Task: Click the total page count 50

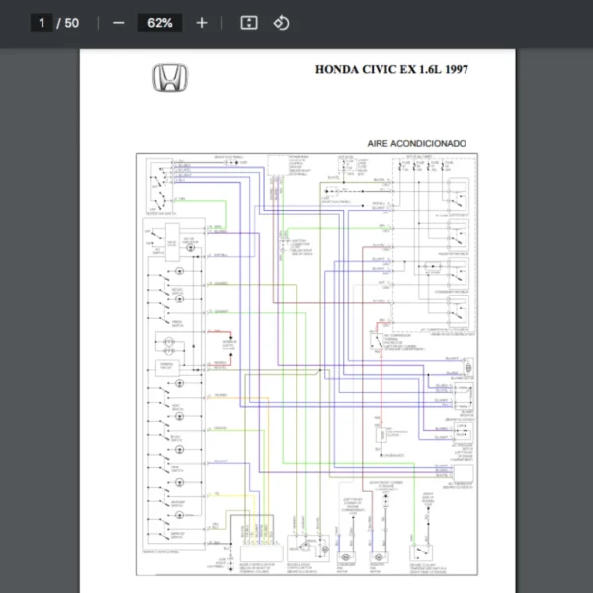Action: coord(71,23)
